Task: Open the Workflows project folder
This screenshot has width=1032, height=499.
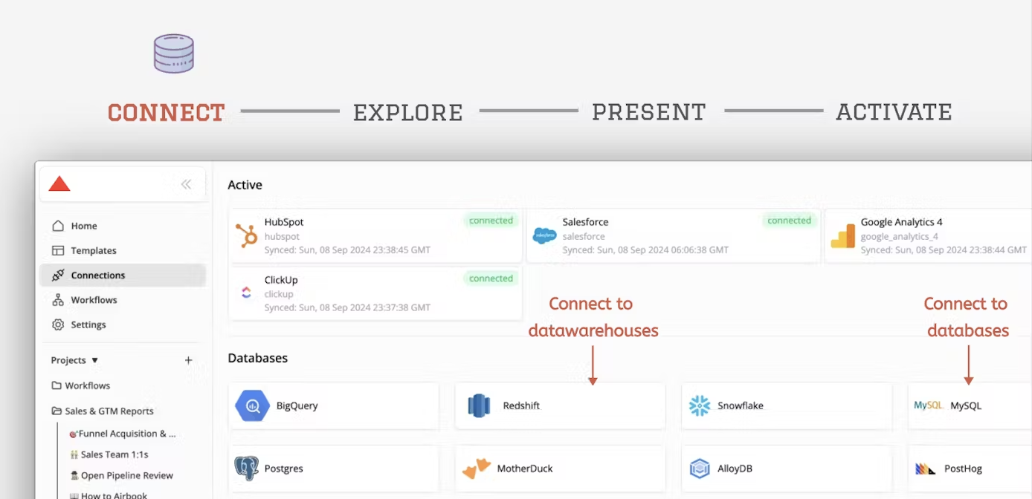Action: tap(88, 385)
